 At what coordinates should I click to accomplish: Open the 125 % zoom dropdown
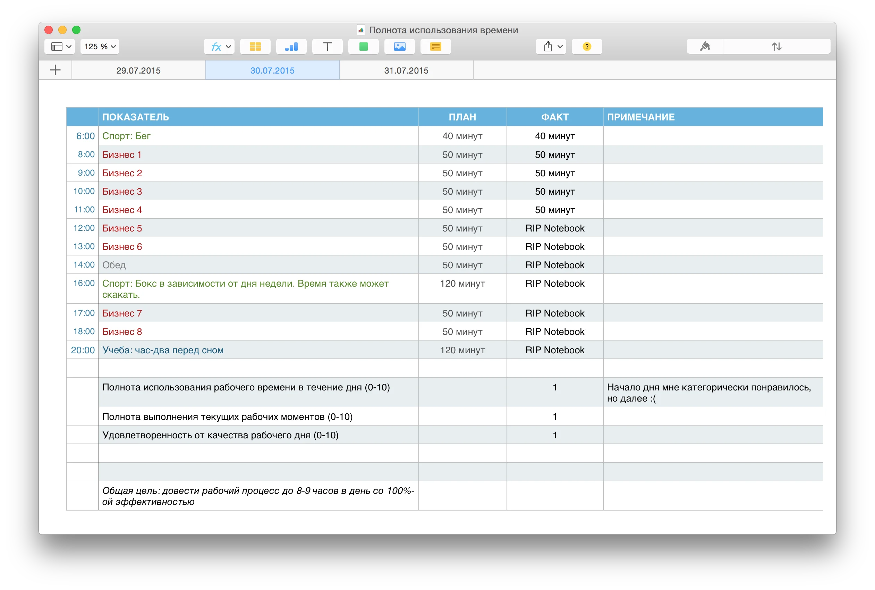click(x=100, y=47)
